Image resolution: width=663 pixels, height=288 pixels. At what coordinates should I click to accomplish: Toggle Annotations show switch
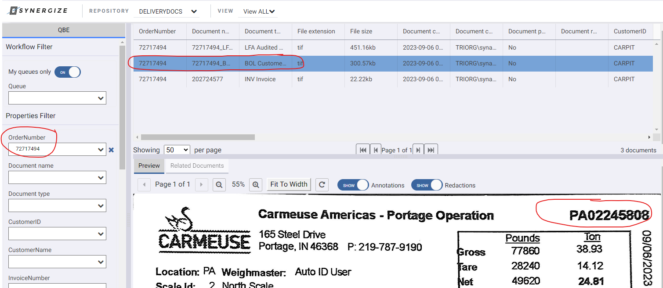coord(353,185)
